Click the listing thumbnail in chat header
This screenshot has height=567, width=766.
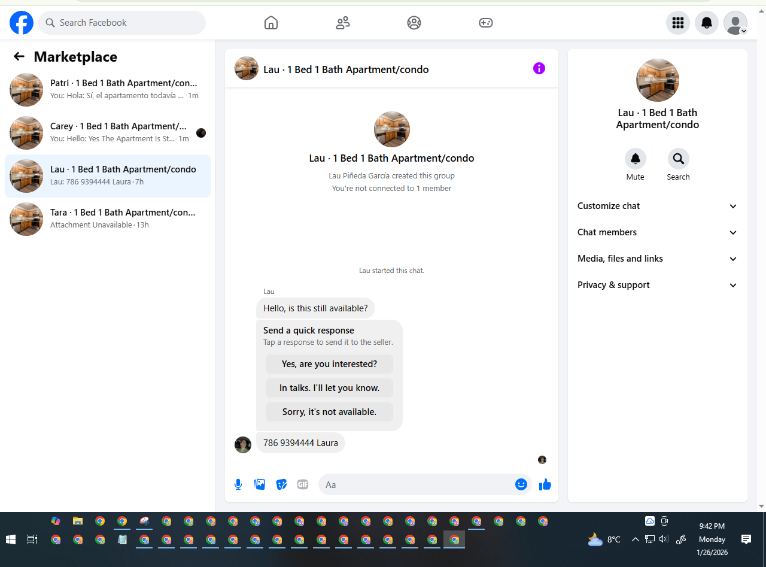point(247,68)
